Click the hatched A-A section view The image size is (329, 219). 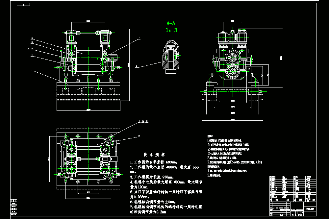coord(171,57)
